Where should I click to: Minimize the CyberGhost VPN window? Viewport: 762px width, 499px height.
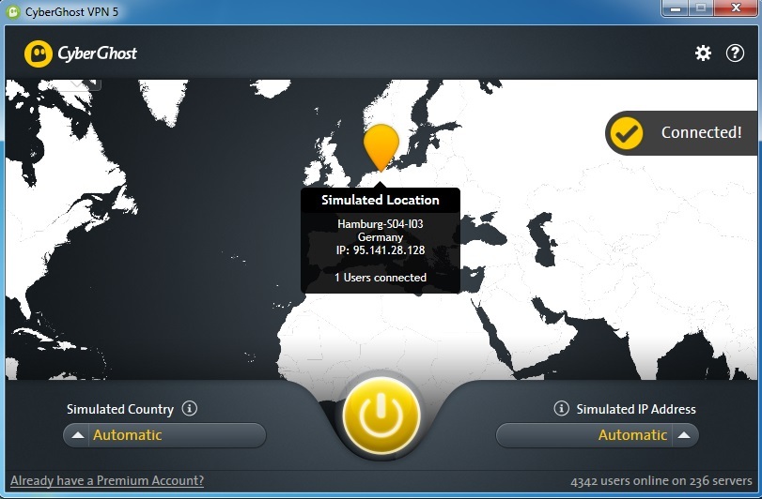pos(675,8)
